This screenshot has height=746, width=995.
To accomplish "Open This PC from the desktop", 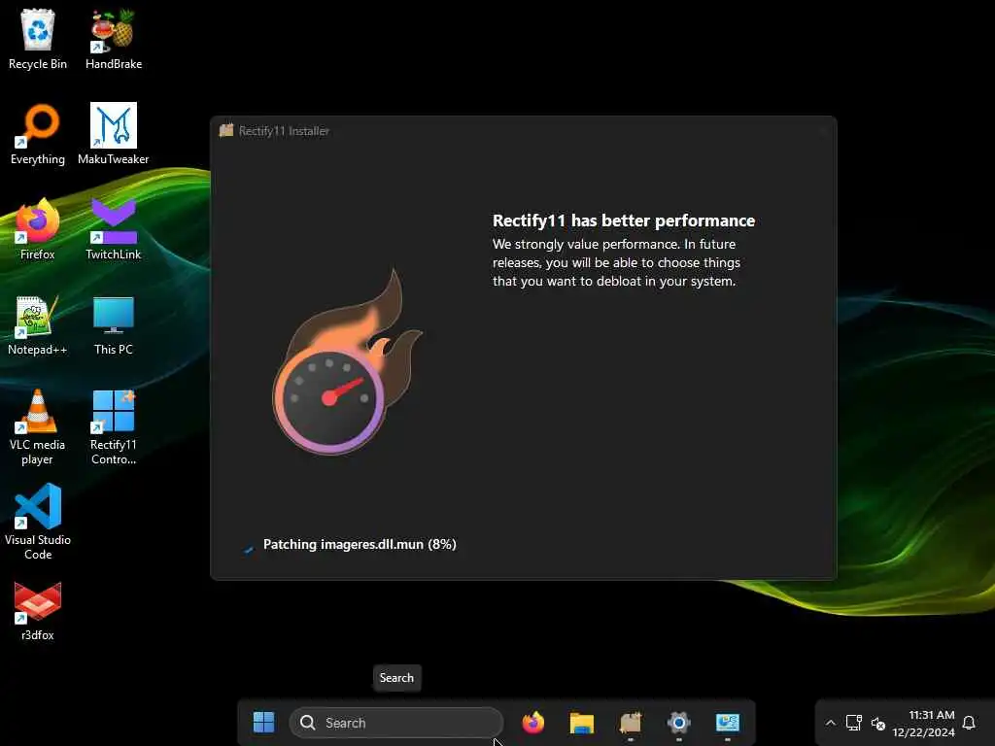I will coord(114,324).
